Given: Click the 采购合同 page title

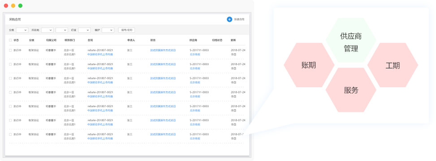Looking at the screenshot, I should 15,19.
